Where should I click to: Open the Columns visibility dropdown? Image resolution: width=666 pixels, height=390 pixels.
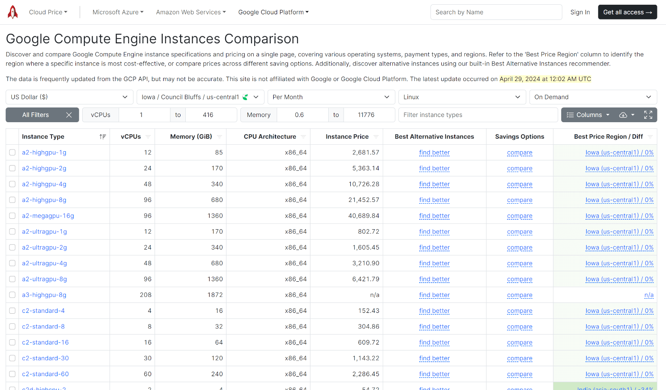coord(588,115)
